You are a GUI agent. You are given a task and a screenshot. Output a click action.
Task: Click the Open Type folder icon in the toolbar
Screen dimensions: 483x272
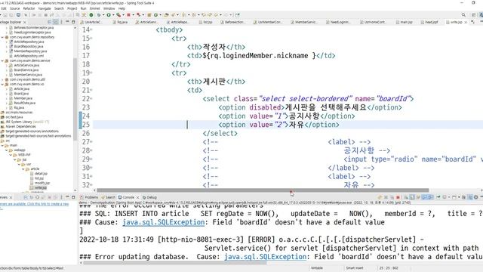click(166, 15)
